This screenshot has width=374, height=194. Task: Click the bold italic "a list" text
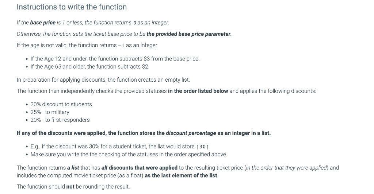click(73, 168)
